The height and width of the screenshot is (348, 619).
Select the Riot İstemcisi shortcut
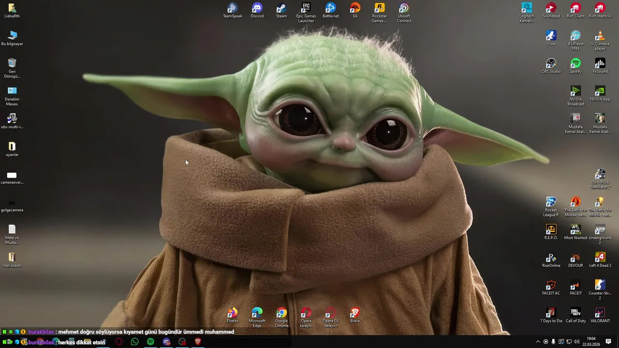click(x=600, y=11)
